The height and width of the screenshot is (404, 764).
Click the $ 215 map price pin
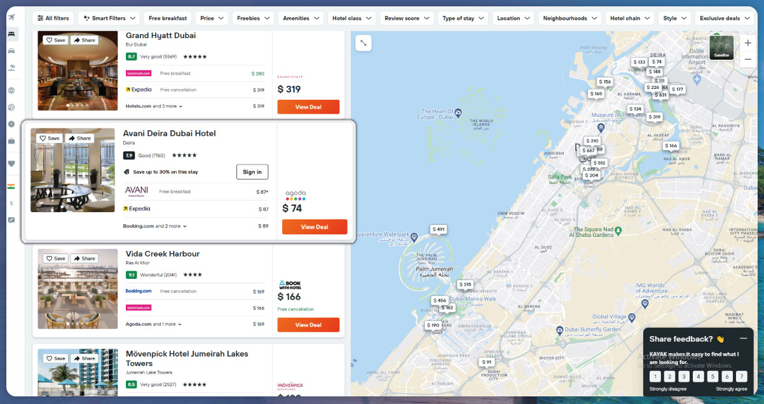coord(465,285)
